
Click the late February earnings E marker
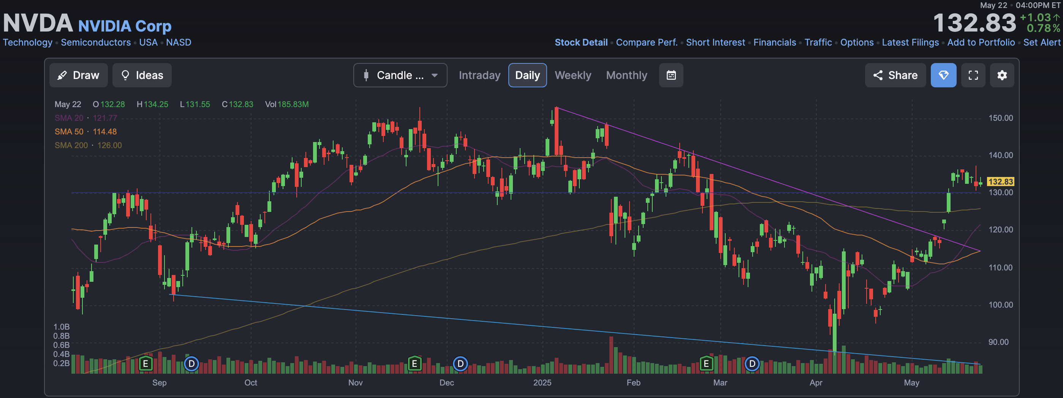(x=706, y=364)
